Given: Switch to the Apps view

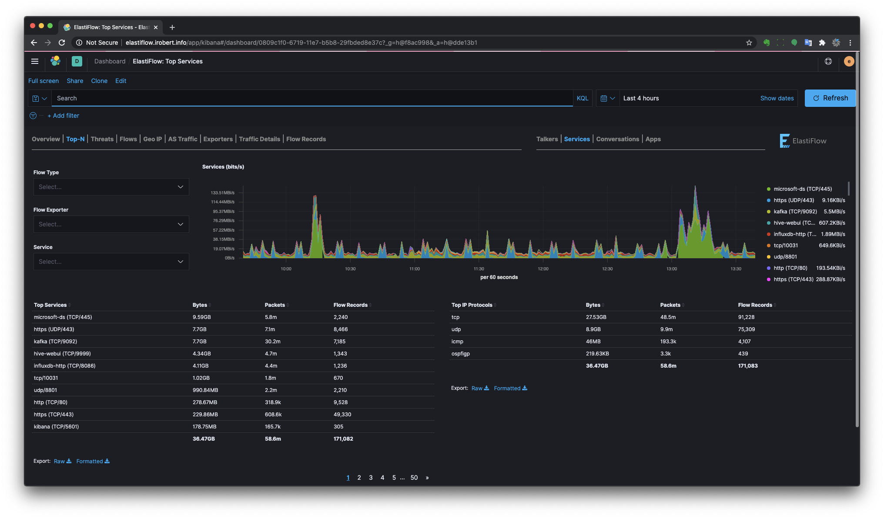Looking at the screenshot, I should [653, 139].
